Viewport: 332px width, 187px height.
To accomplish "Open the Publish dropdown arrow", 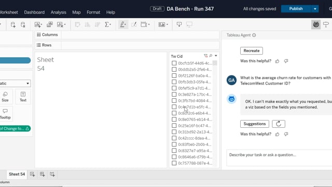I will [315, 9].
